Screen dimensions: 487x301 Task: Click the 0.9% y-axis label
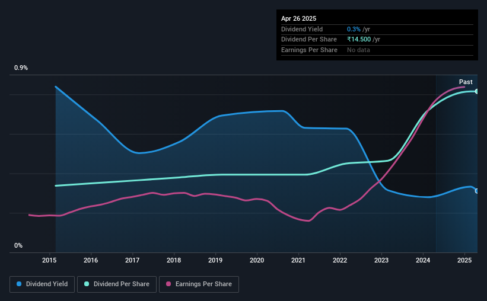tap(21, 68)
